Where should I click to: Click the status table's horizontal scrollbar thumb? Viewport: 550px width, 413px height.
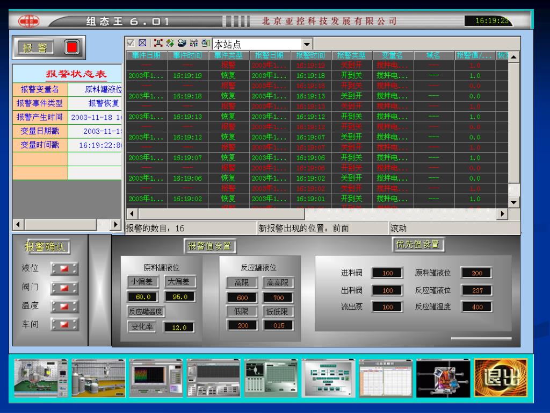[60, 224]
